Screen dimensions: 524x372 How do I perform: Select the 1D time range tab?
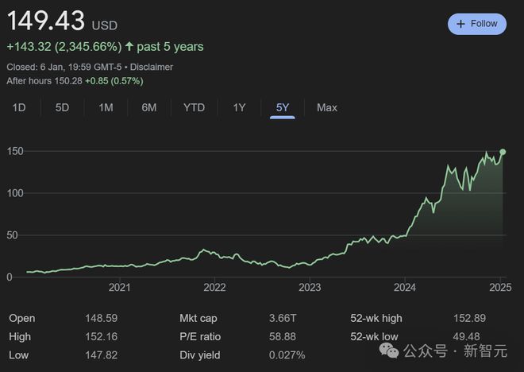[x=19, y=107]
